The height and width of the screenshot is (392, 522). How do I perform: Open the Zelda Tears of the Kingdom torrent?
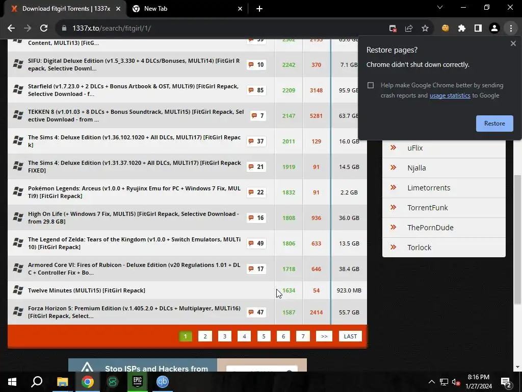pos(134,243)
